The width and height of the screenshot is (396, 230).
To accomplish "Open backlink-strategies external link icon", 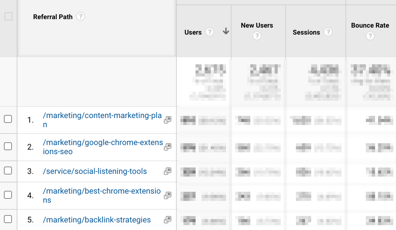I will pyautogui.click(x=167, y=220).
